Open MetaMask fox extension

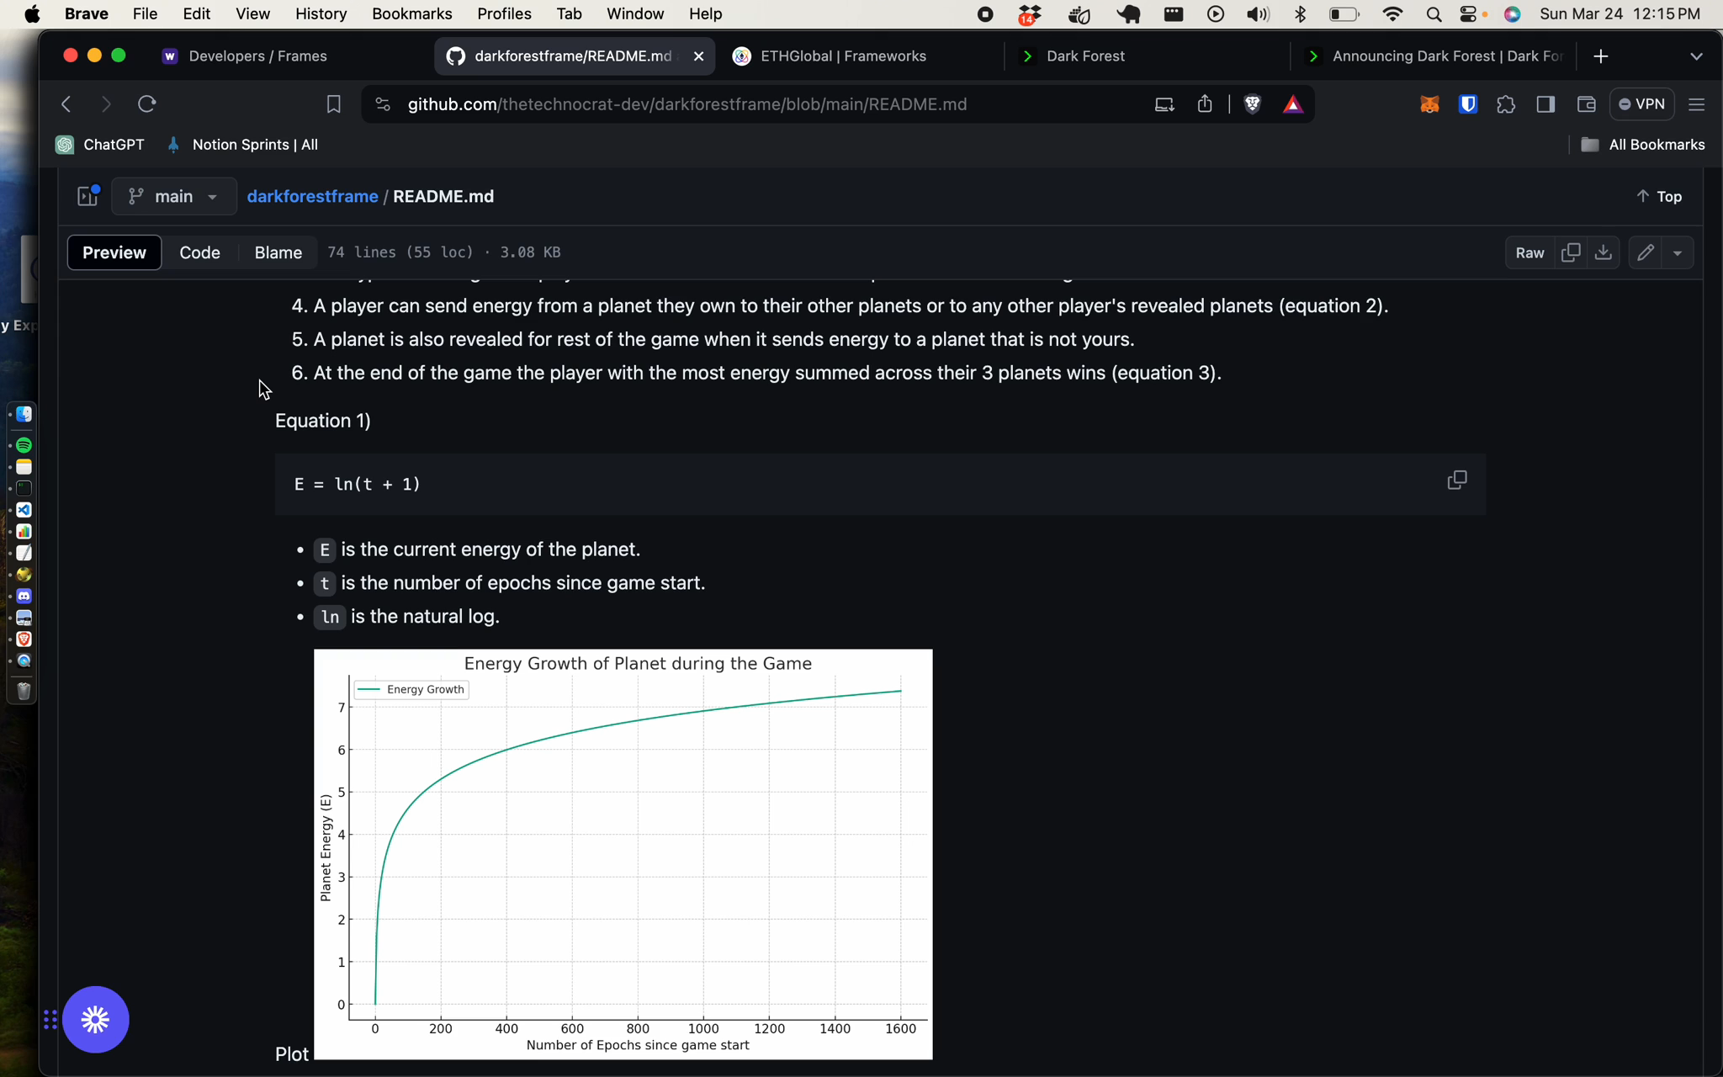pyautogui.click(x=1429, y=104)
